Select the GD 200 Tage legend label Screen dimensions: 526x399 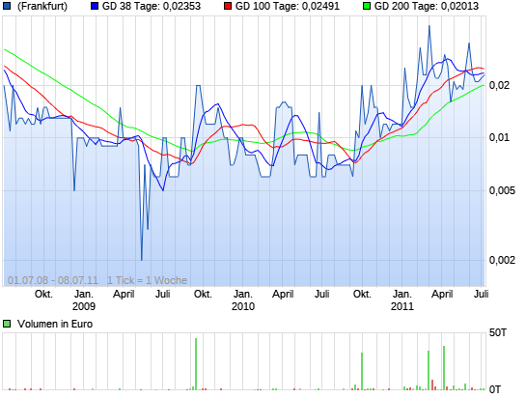(x=427, y=6)
